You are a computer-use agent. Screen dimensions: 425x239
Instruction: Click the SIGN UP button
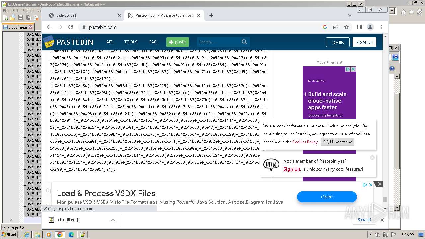364,42
